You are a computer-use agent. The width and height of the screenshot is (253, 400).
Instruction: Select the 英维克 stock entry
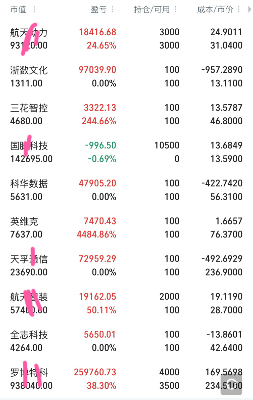pyautogui.click(x=126, y=228)
